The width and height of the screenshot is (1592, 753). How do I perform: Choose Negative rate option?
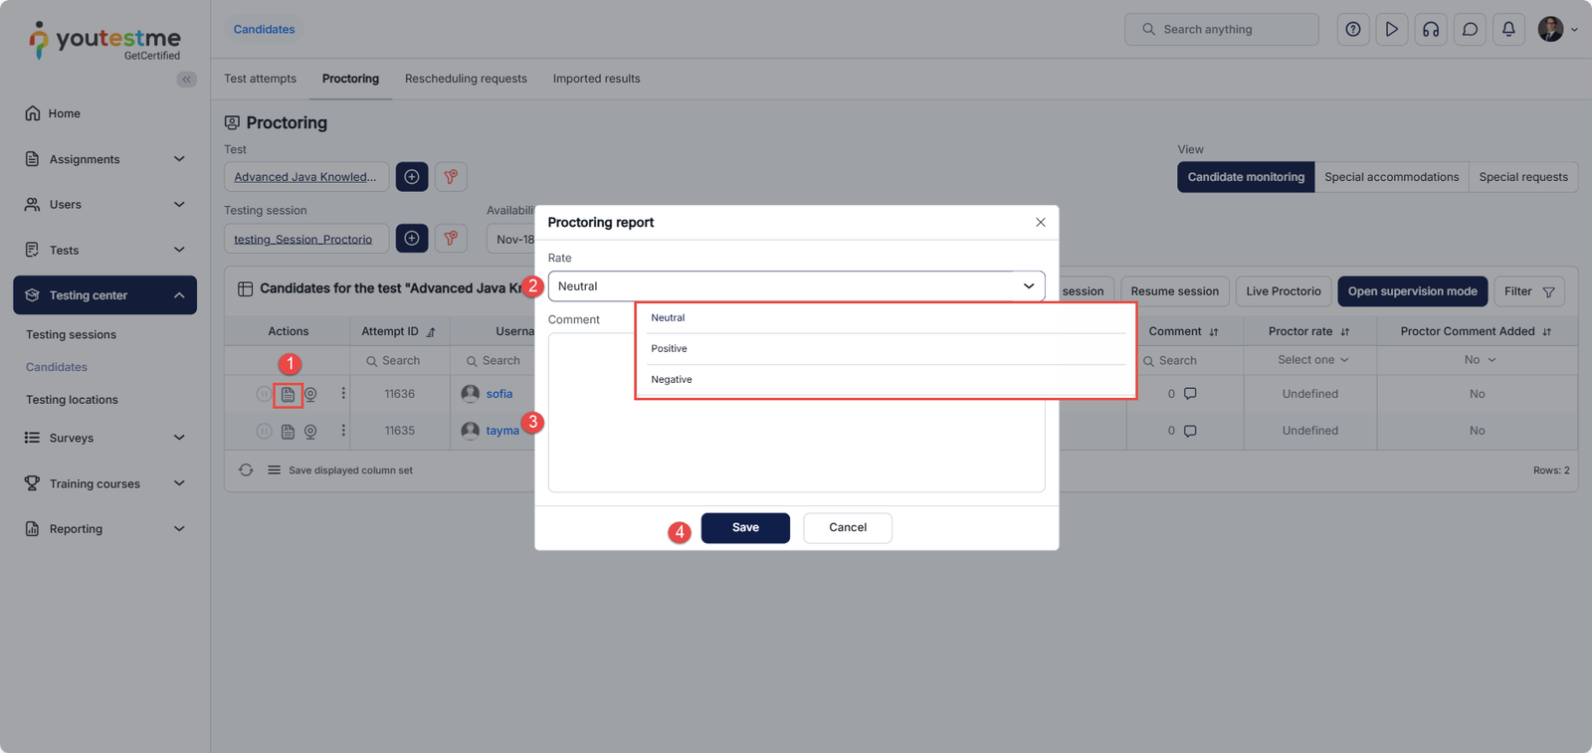coord(672,380)
